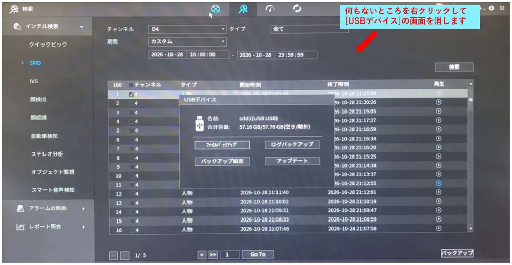512x265 pixels.
Task: Play the recording ending 21:16:20
Action: (x=439, y=147)
